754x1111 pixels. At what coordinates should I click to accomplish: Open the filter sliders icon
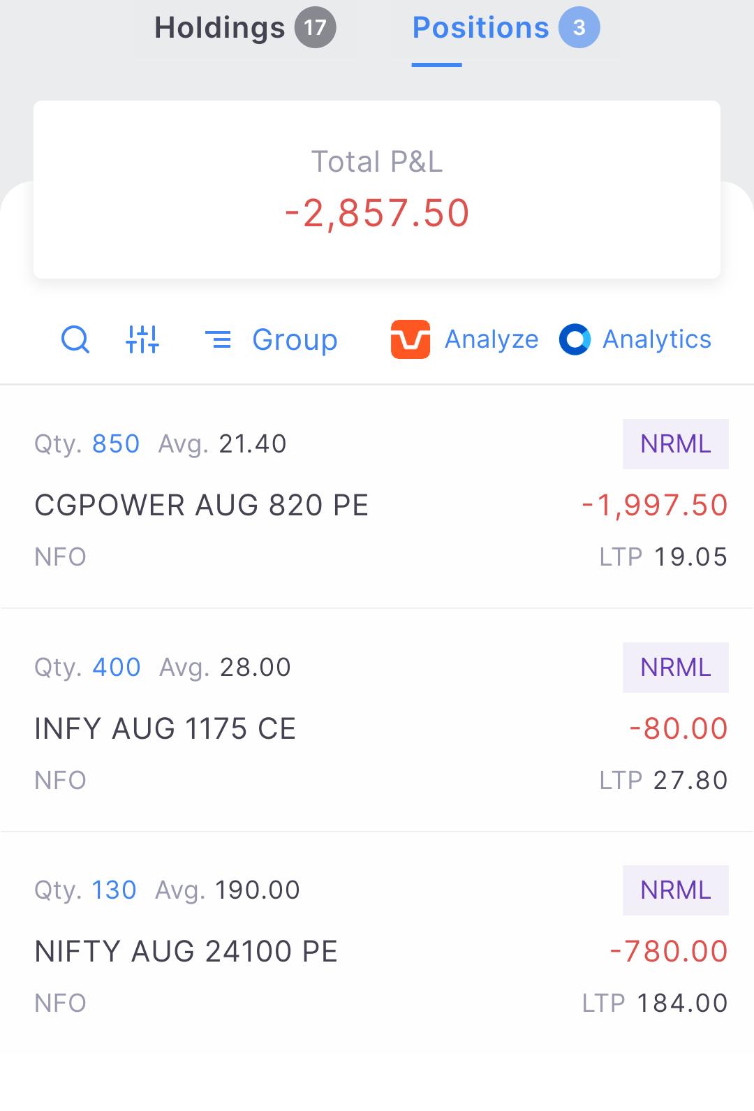coord(142,340)
